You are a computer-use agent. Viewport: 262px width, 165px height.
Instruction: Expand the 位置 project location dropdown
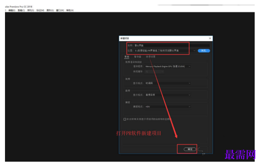click(x=194, y=51)
